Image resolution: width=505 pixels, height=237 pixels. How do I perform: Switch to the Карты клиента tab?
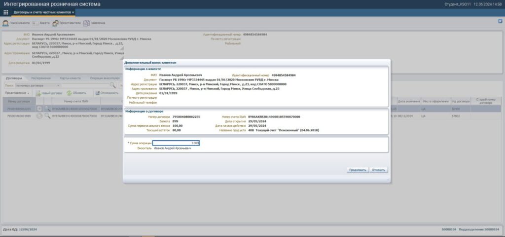[70, 78]
